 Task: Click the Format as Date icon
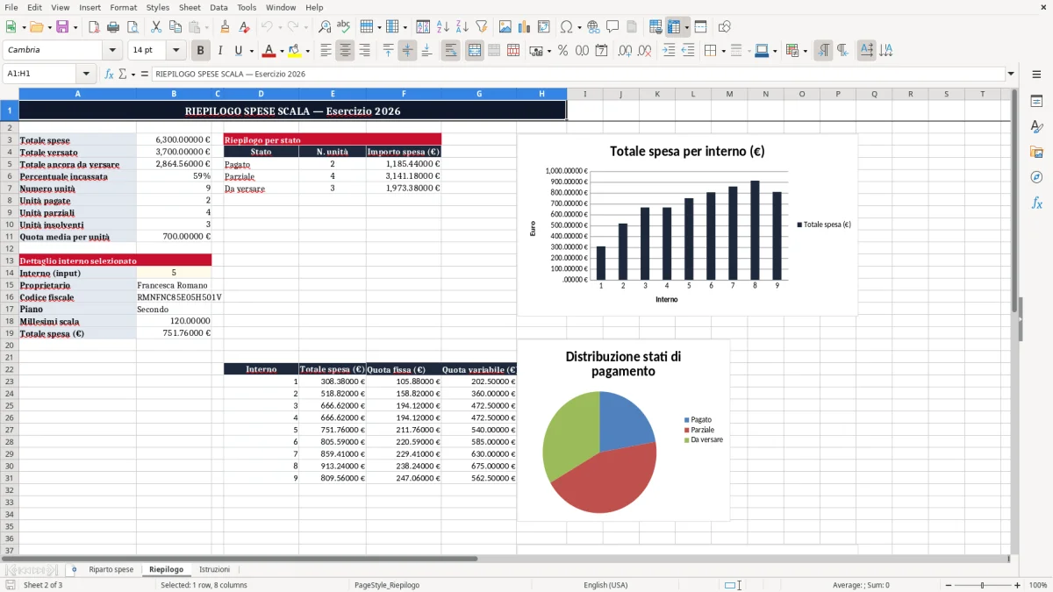point(601,51)
